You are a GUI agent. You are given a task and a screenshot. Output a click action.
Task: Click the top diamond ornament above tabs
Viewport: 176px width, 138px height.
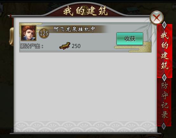click(165, 25)
